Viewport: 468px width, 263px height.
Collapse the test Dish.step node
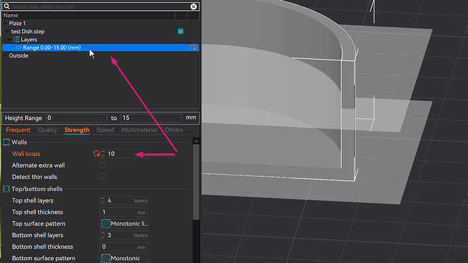[x=7, y=31]
